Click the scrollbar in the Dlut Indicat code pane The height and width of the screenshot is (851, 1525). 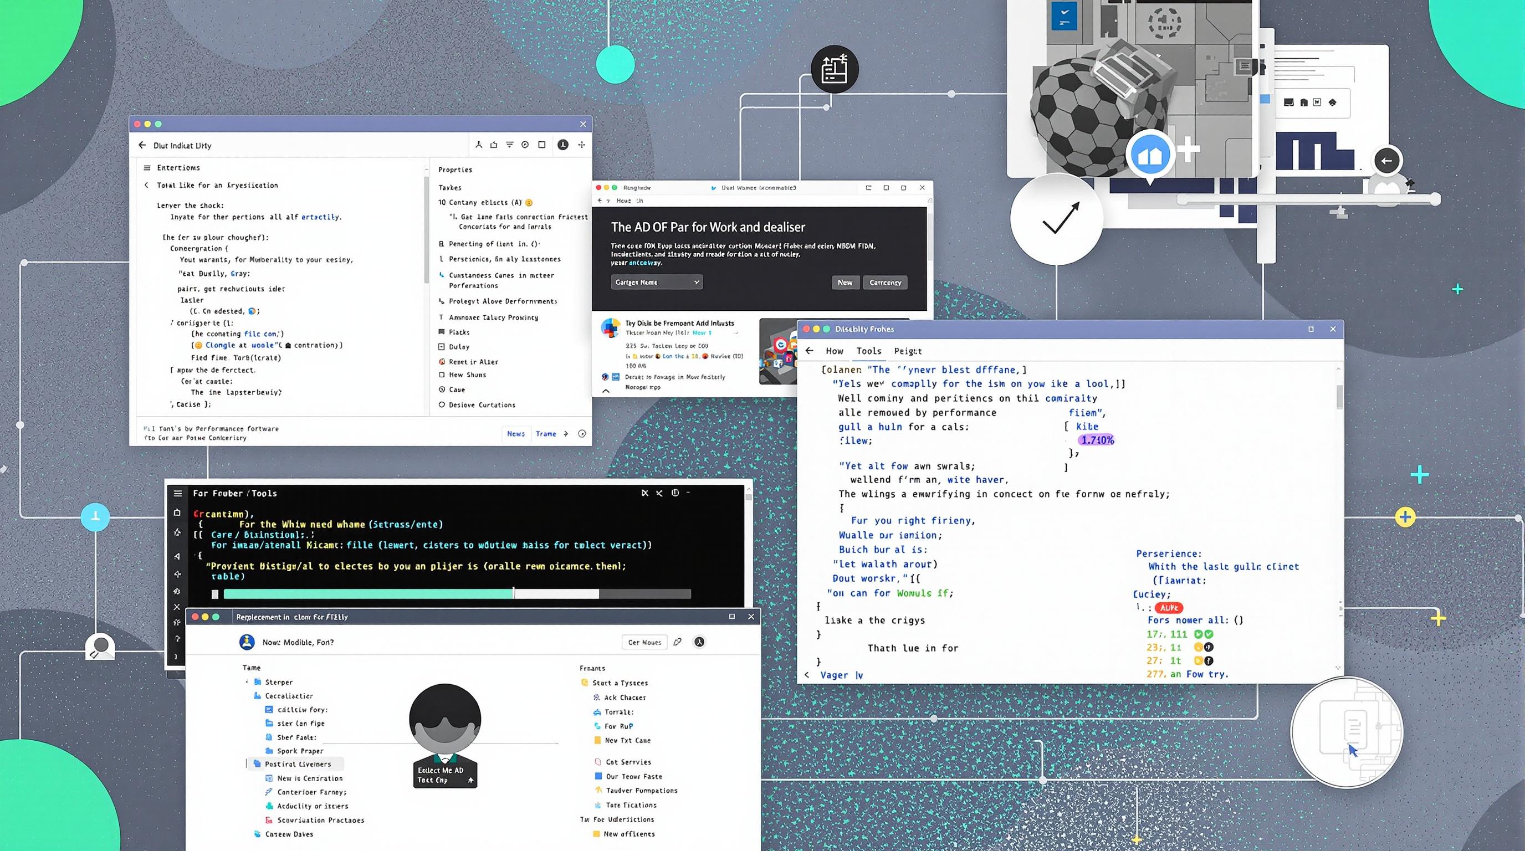[x=426, y=231]
